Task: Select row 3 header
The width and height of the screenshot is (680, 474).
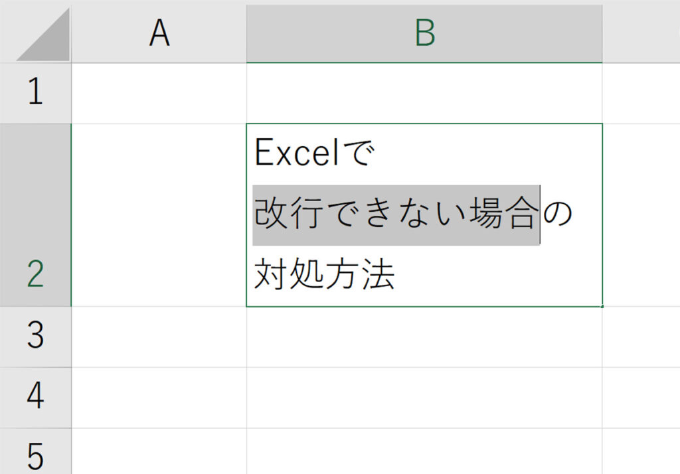Action: 36,337
